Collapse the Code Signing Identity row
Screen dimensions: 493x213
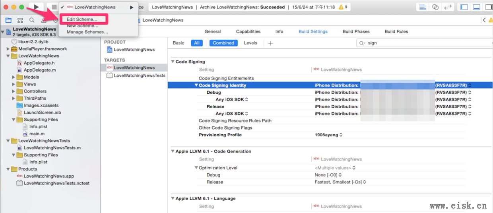(x=196, y=85)
